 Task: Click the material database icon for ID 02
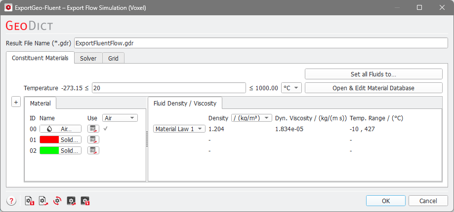93,150
